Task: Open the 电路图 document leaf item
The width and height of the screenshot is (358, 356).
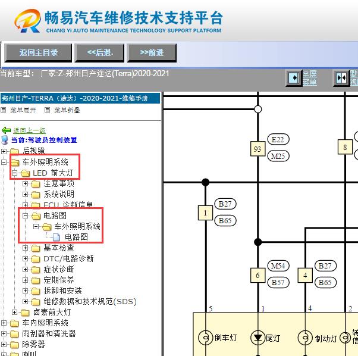Action: (x=76, y=237)
